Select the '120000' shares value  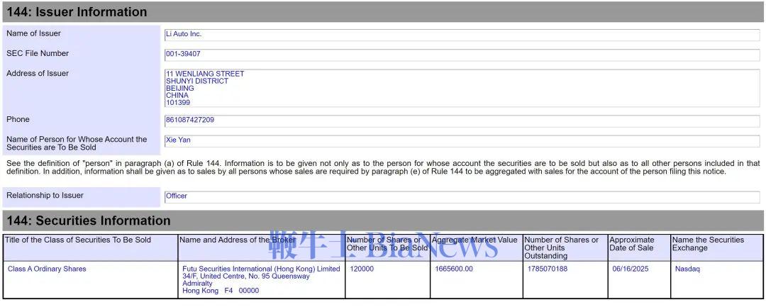coord(362,269)
